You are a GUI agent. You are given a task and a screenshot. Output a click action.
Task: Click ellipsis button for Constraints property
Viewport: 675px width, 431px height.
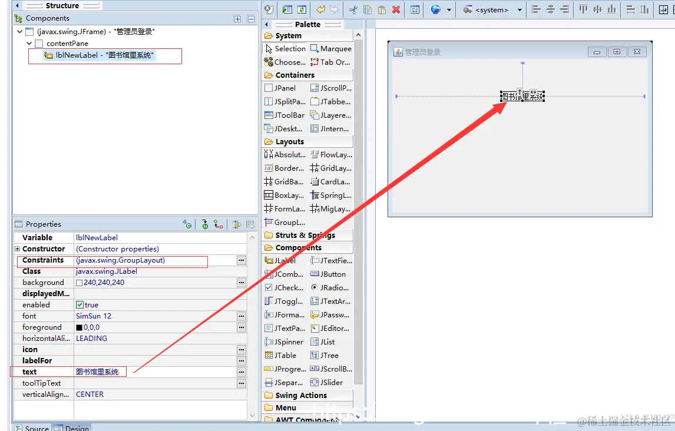click(241, 260)
